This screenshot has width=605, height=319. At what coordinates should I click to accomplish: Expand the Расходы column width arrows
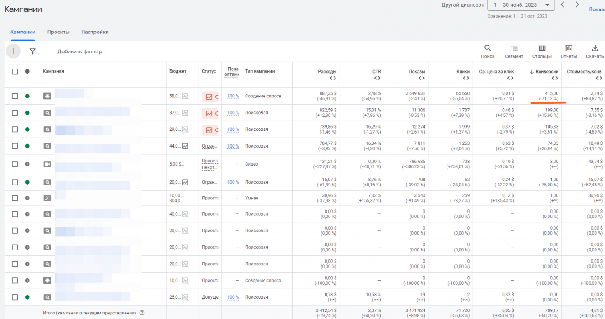point(332,78)
